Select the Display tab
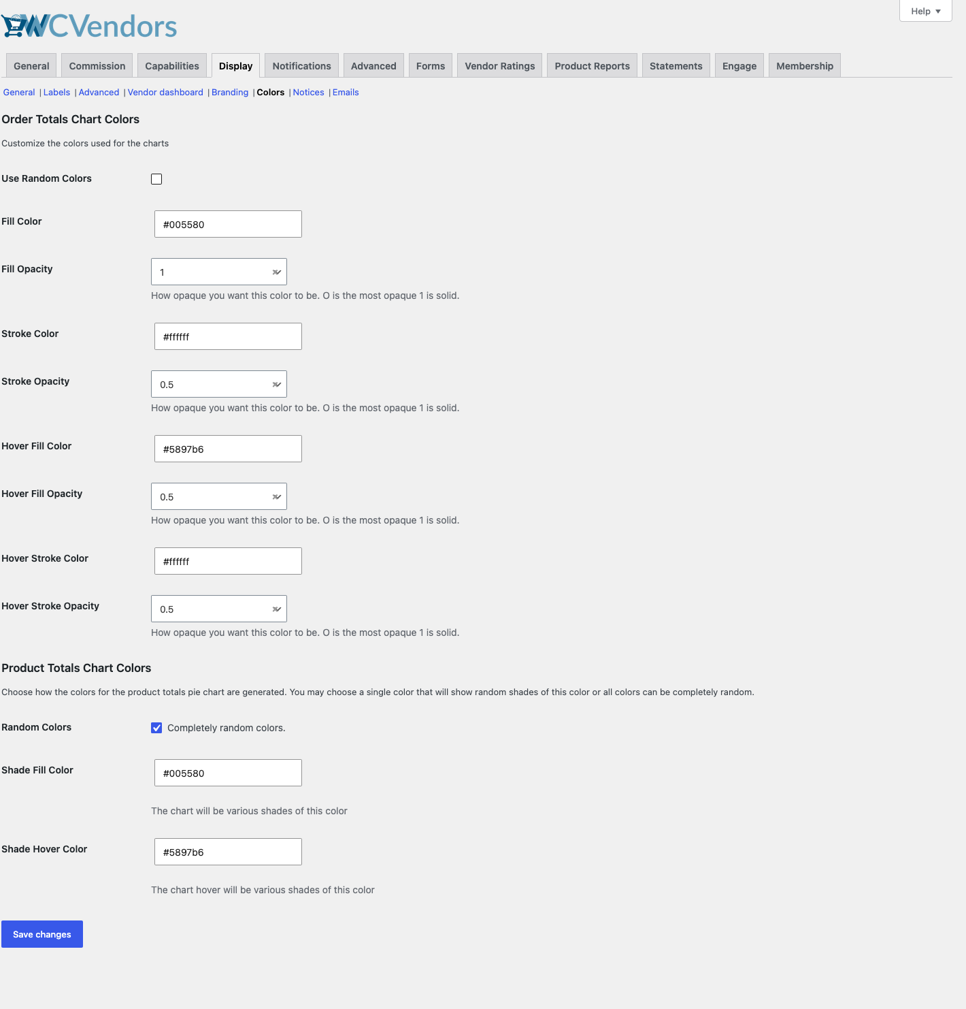Image resolution: width=966 pixels, height=1009 pixels. 235,66
